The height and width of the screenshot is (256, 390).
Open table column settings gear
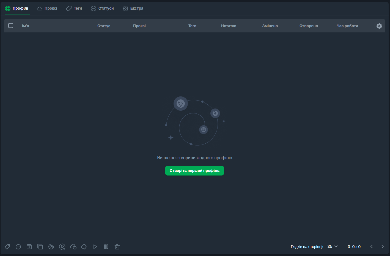379,26
